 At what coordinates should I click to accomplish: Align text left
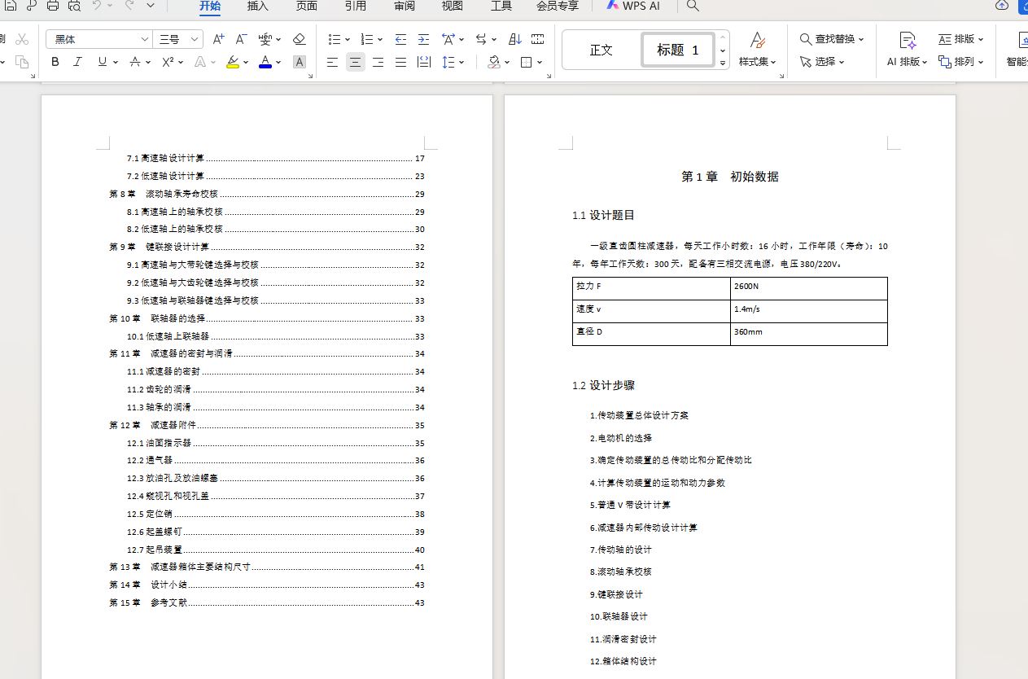coord(332,62)
